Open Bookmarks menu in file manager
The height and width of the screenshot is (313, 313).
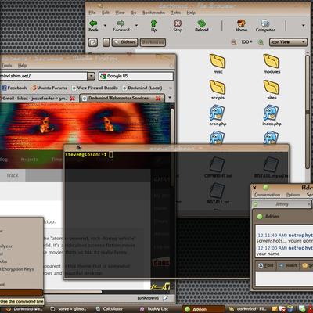point(153,13)
